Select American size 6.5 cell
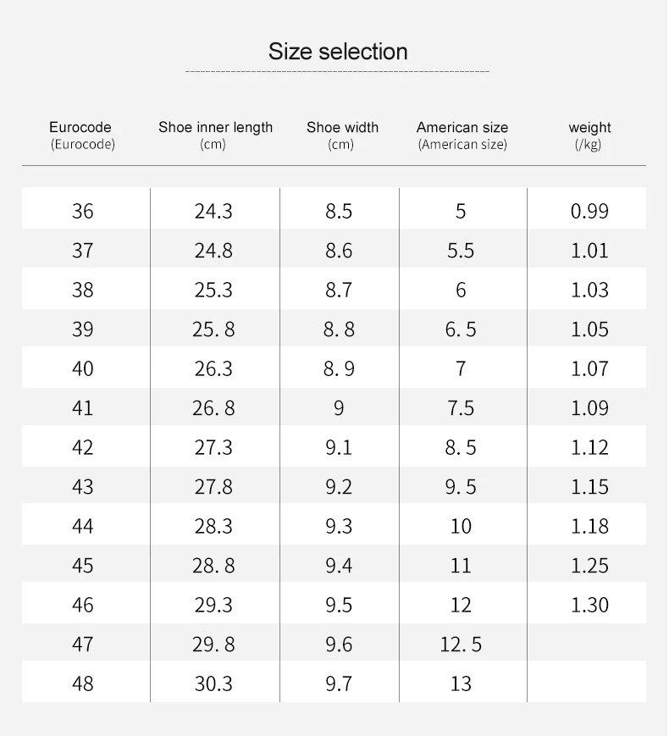The image size is (669, 736). (x=461, y=329)
